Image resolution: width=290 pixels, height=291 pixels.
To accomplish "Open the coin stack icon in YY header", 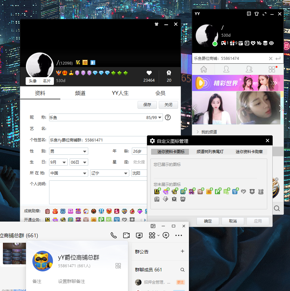I will click(x=265, y=43).
